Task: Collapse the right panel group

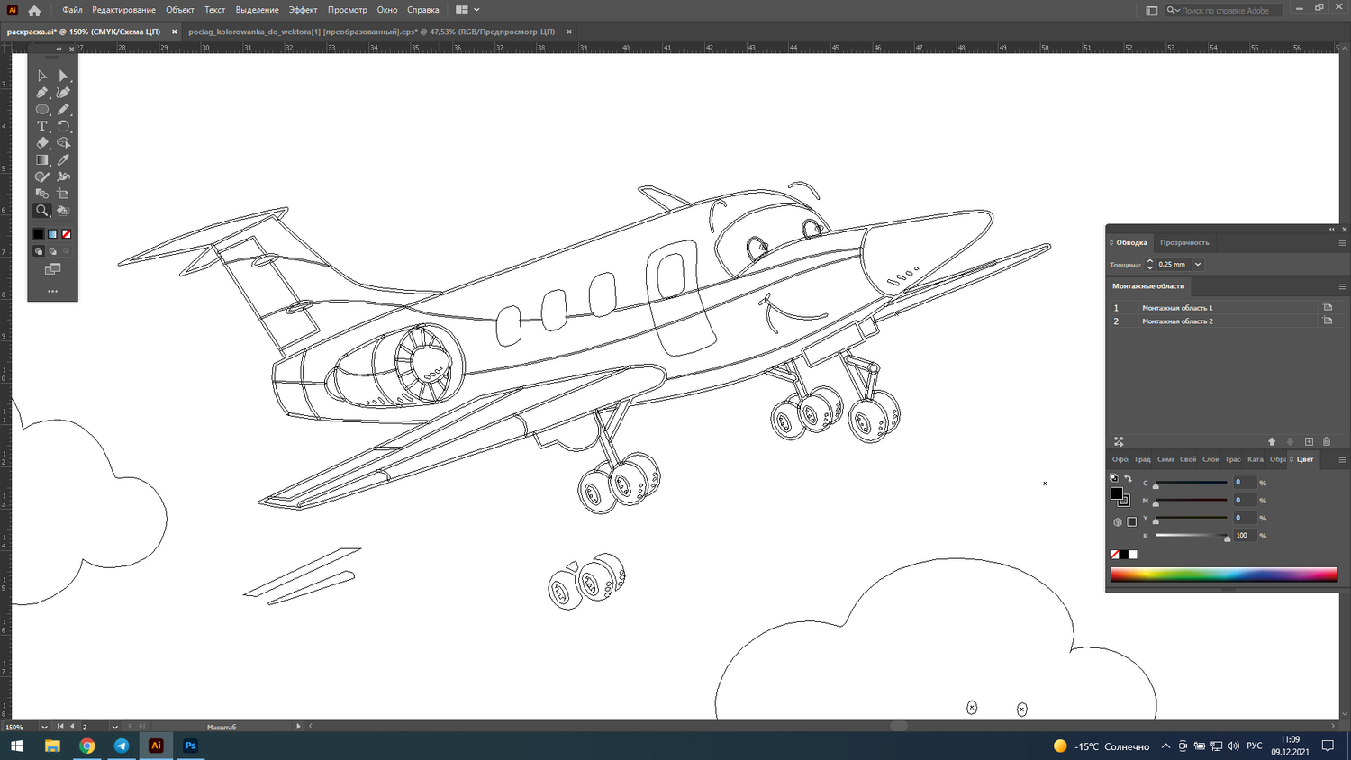Action: 1332,229
